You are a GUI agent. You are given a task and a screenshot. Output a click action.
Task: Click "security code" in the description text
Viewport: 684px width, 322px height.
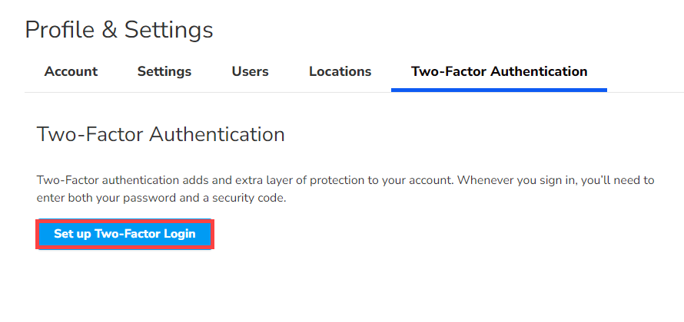tap(248, 198)
